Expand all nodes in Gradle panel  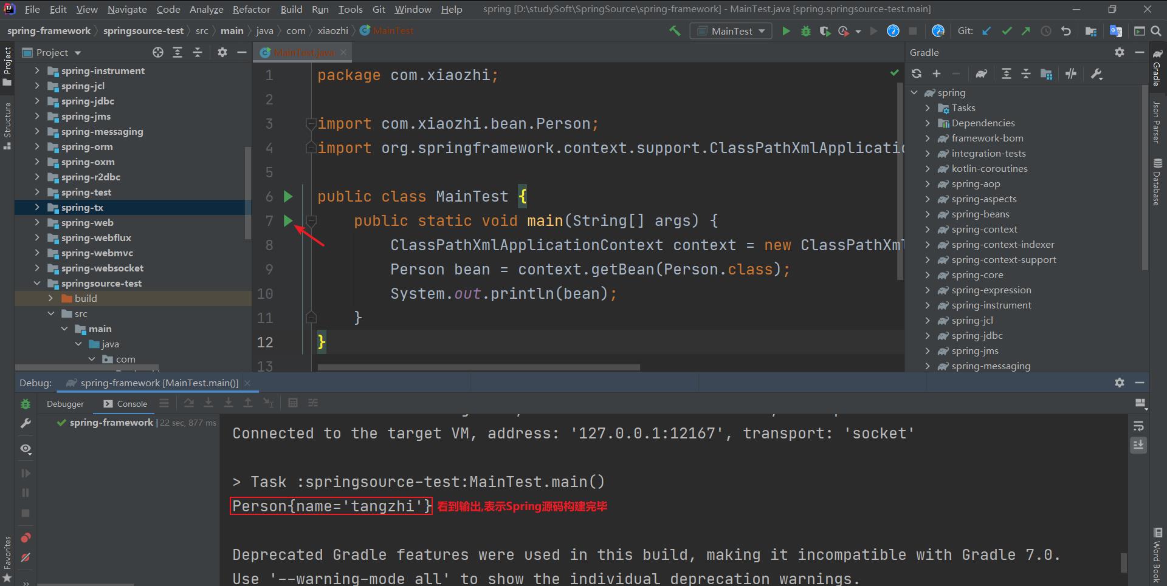pyautogui.click(x=1007, y=73)
